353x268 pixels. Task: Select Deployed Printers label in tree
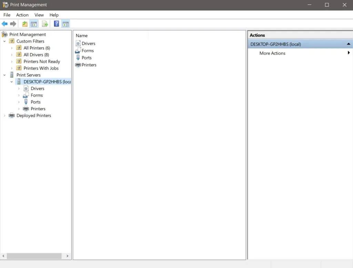tap(34, 116)
